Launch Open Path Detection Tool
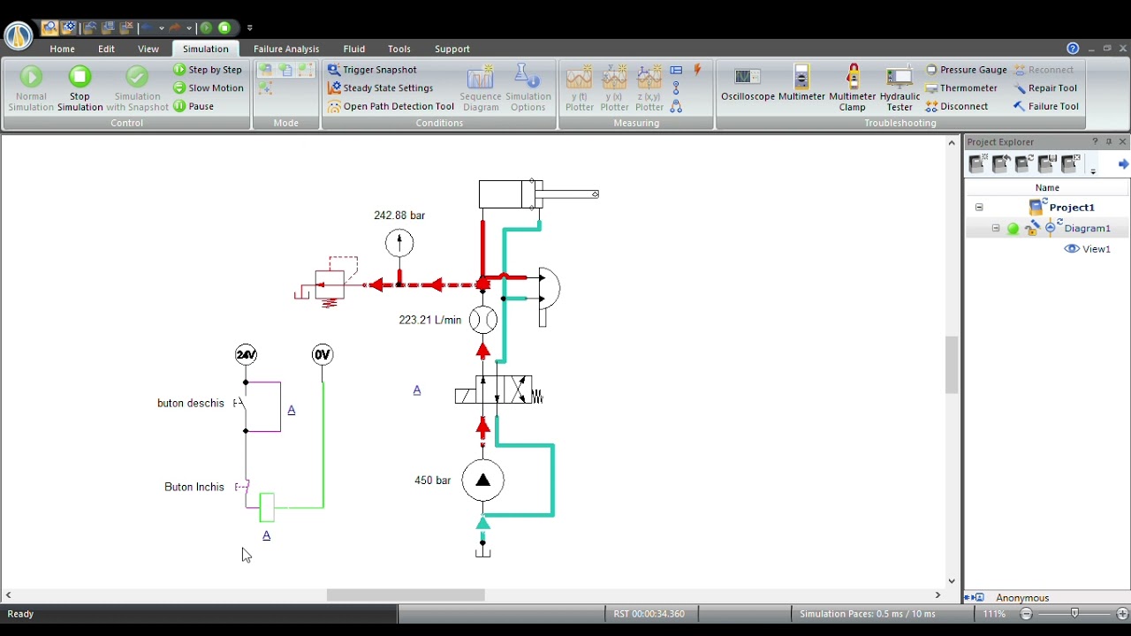The height and width of the screenshot is (636, 1131). click(391, 106)
